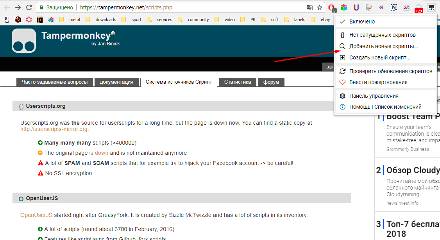Open the Boost Team ad headline
Image resolution: width=440 pixels, height=240 pixels.
[x=413, y=116]
